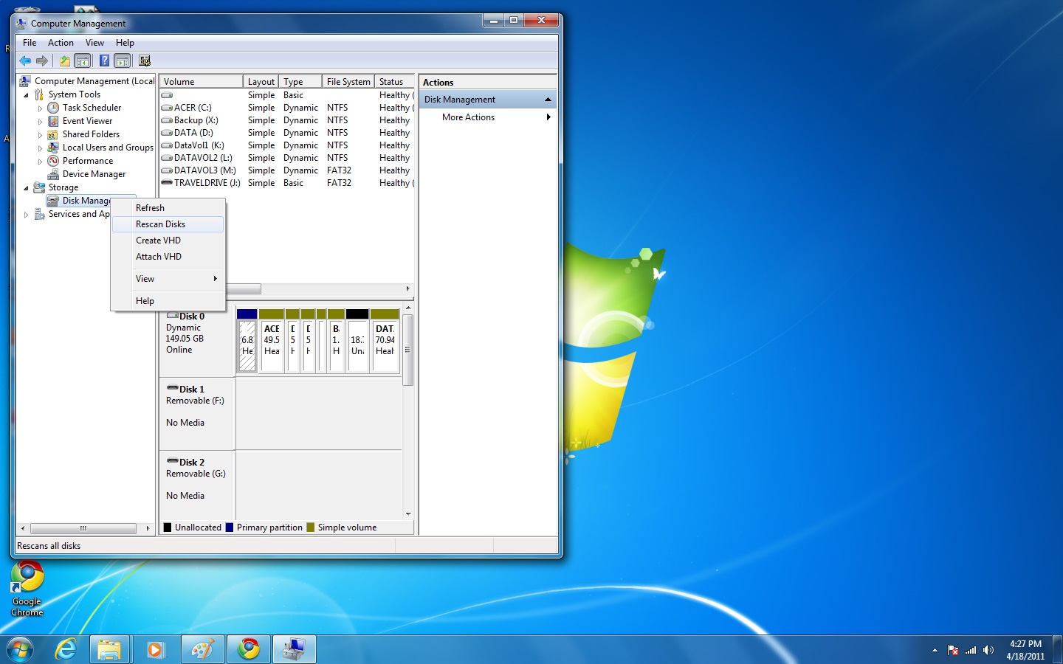Choose Attach VHD from context menu
Viewport: 1063px width, 664px height.
coord(168,257)
